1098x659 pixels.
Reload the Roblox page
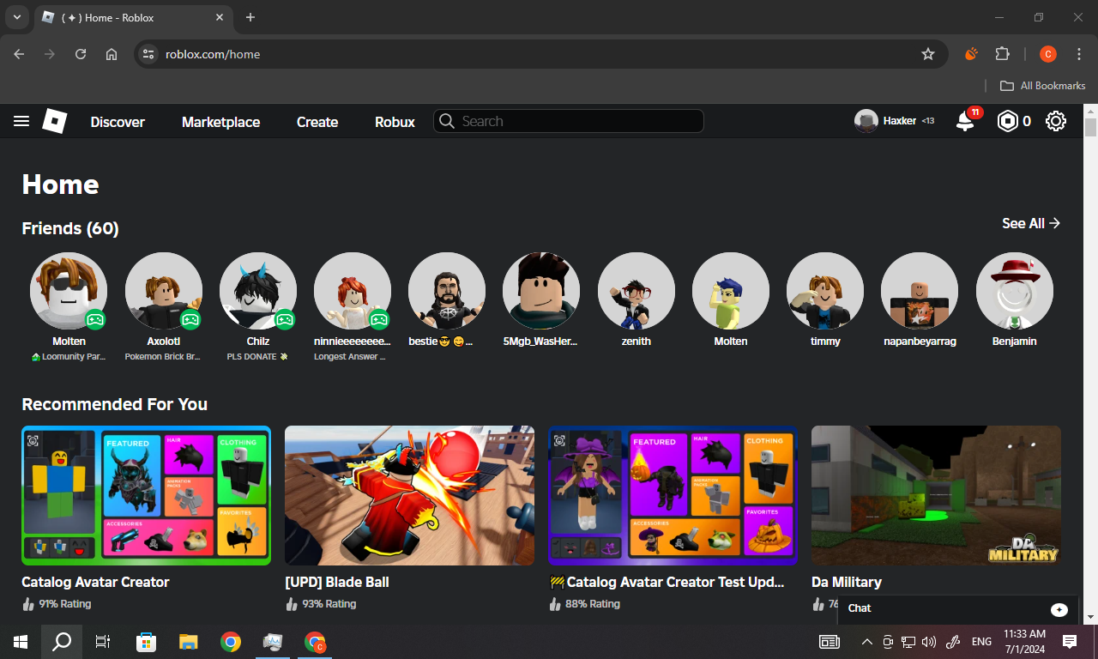pos(81,54)
